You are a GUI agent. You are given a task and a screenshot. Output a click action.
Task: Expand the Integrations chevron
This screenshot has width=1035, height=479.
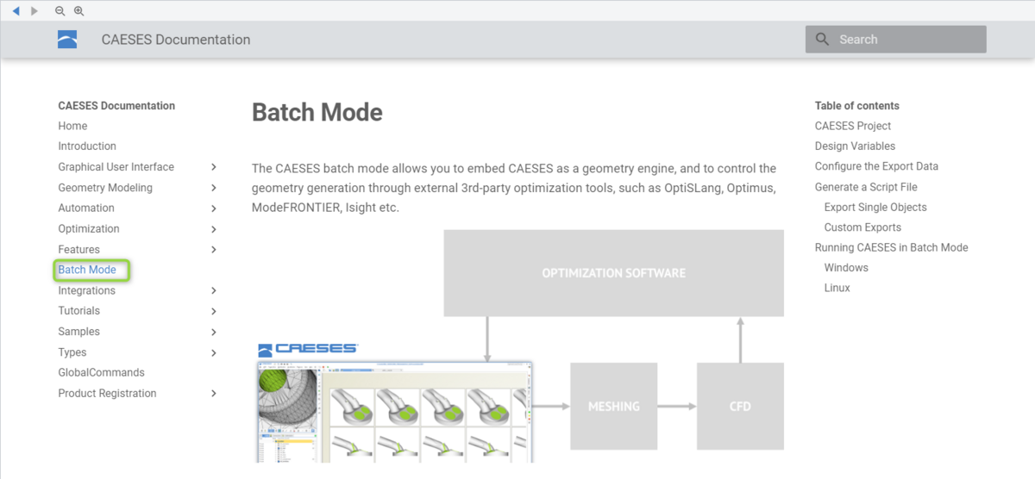click(213, 291)
